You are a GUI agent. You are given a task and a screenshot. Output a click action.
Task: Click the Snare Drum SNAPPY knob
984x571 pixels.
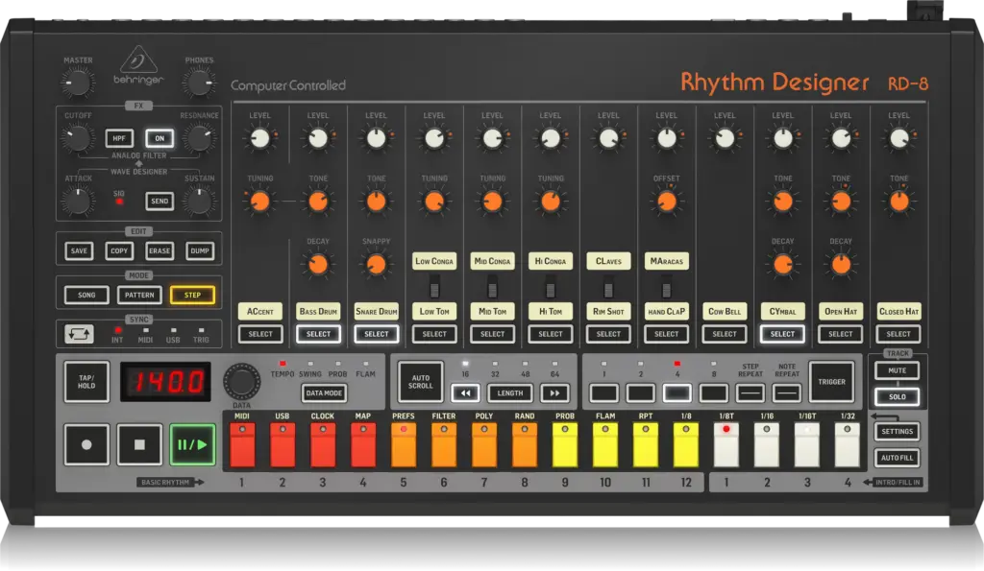tap(377, 264)
